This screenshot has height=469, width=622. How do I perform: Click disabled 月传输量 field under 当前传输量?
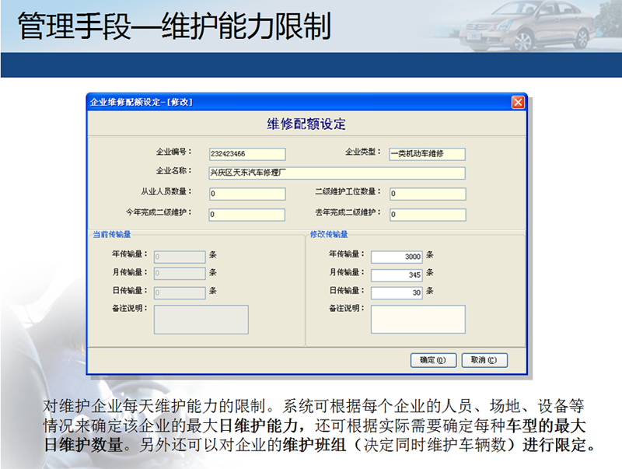click(180, 274)
